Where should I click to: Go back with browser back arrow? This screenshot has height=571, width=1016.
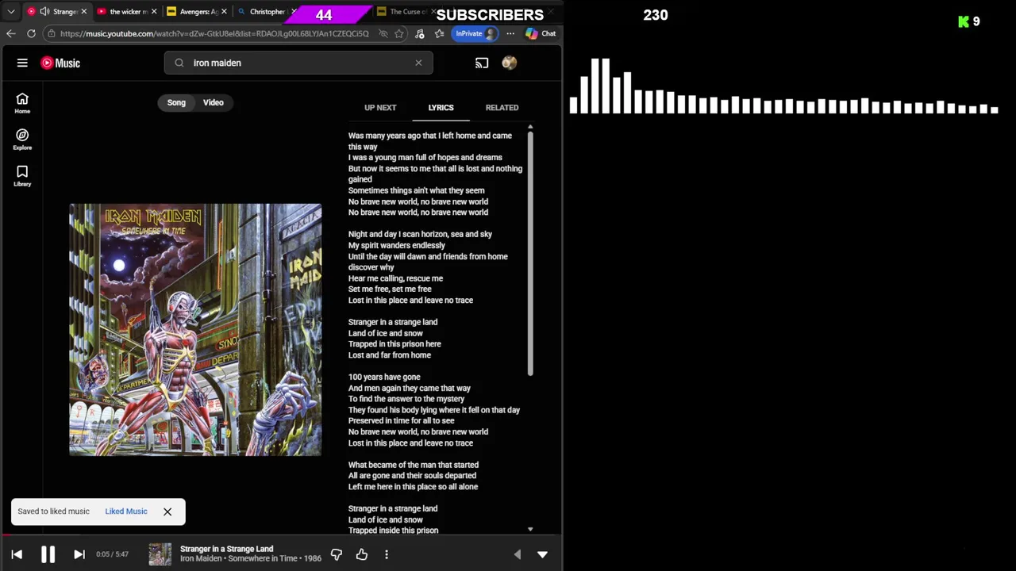[x=10, y=33]
